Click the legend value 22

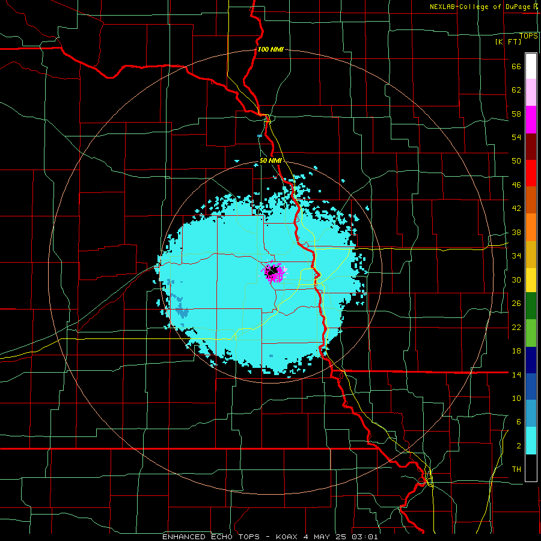click(x=516, y=327)
